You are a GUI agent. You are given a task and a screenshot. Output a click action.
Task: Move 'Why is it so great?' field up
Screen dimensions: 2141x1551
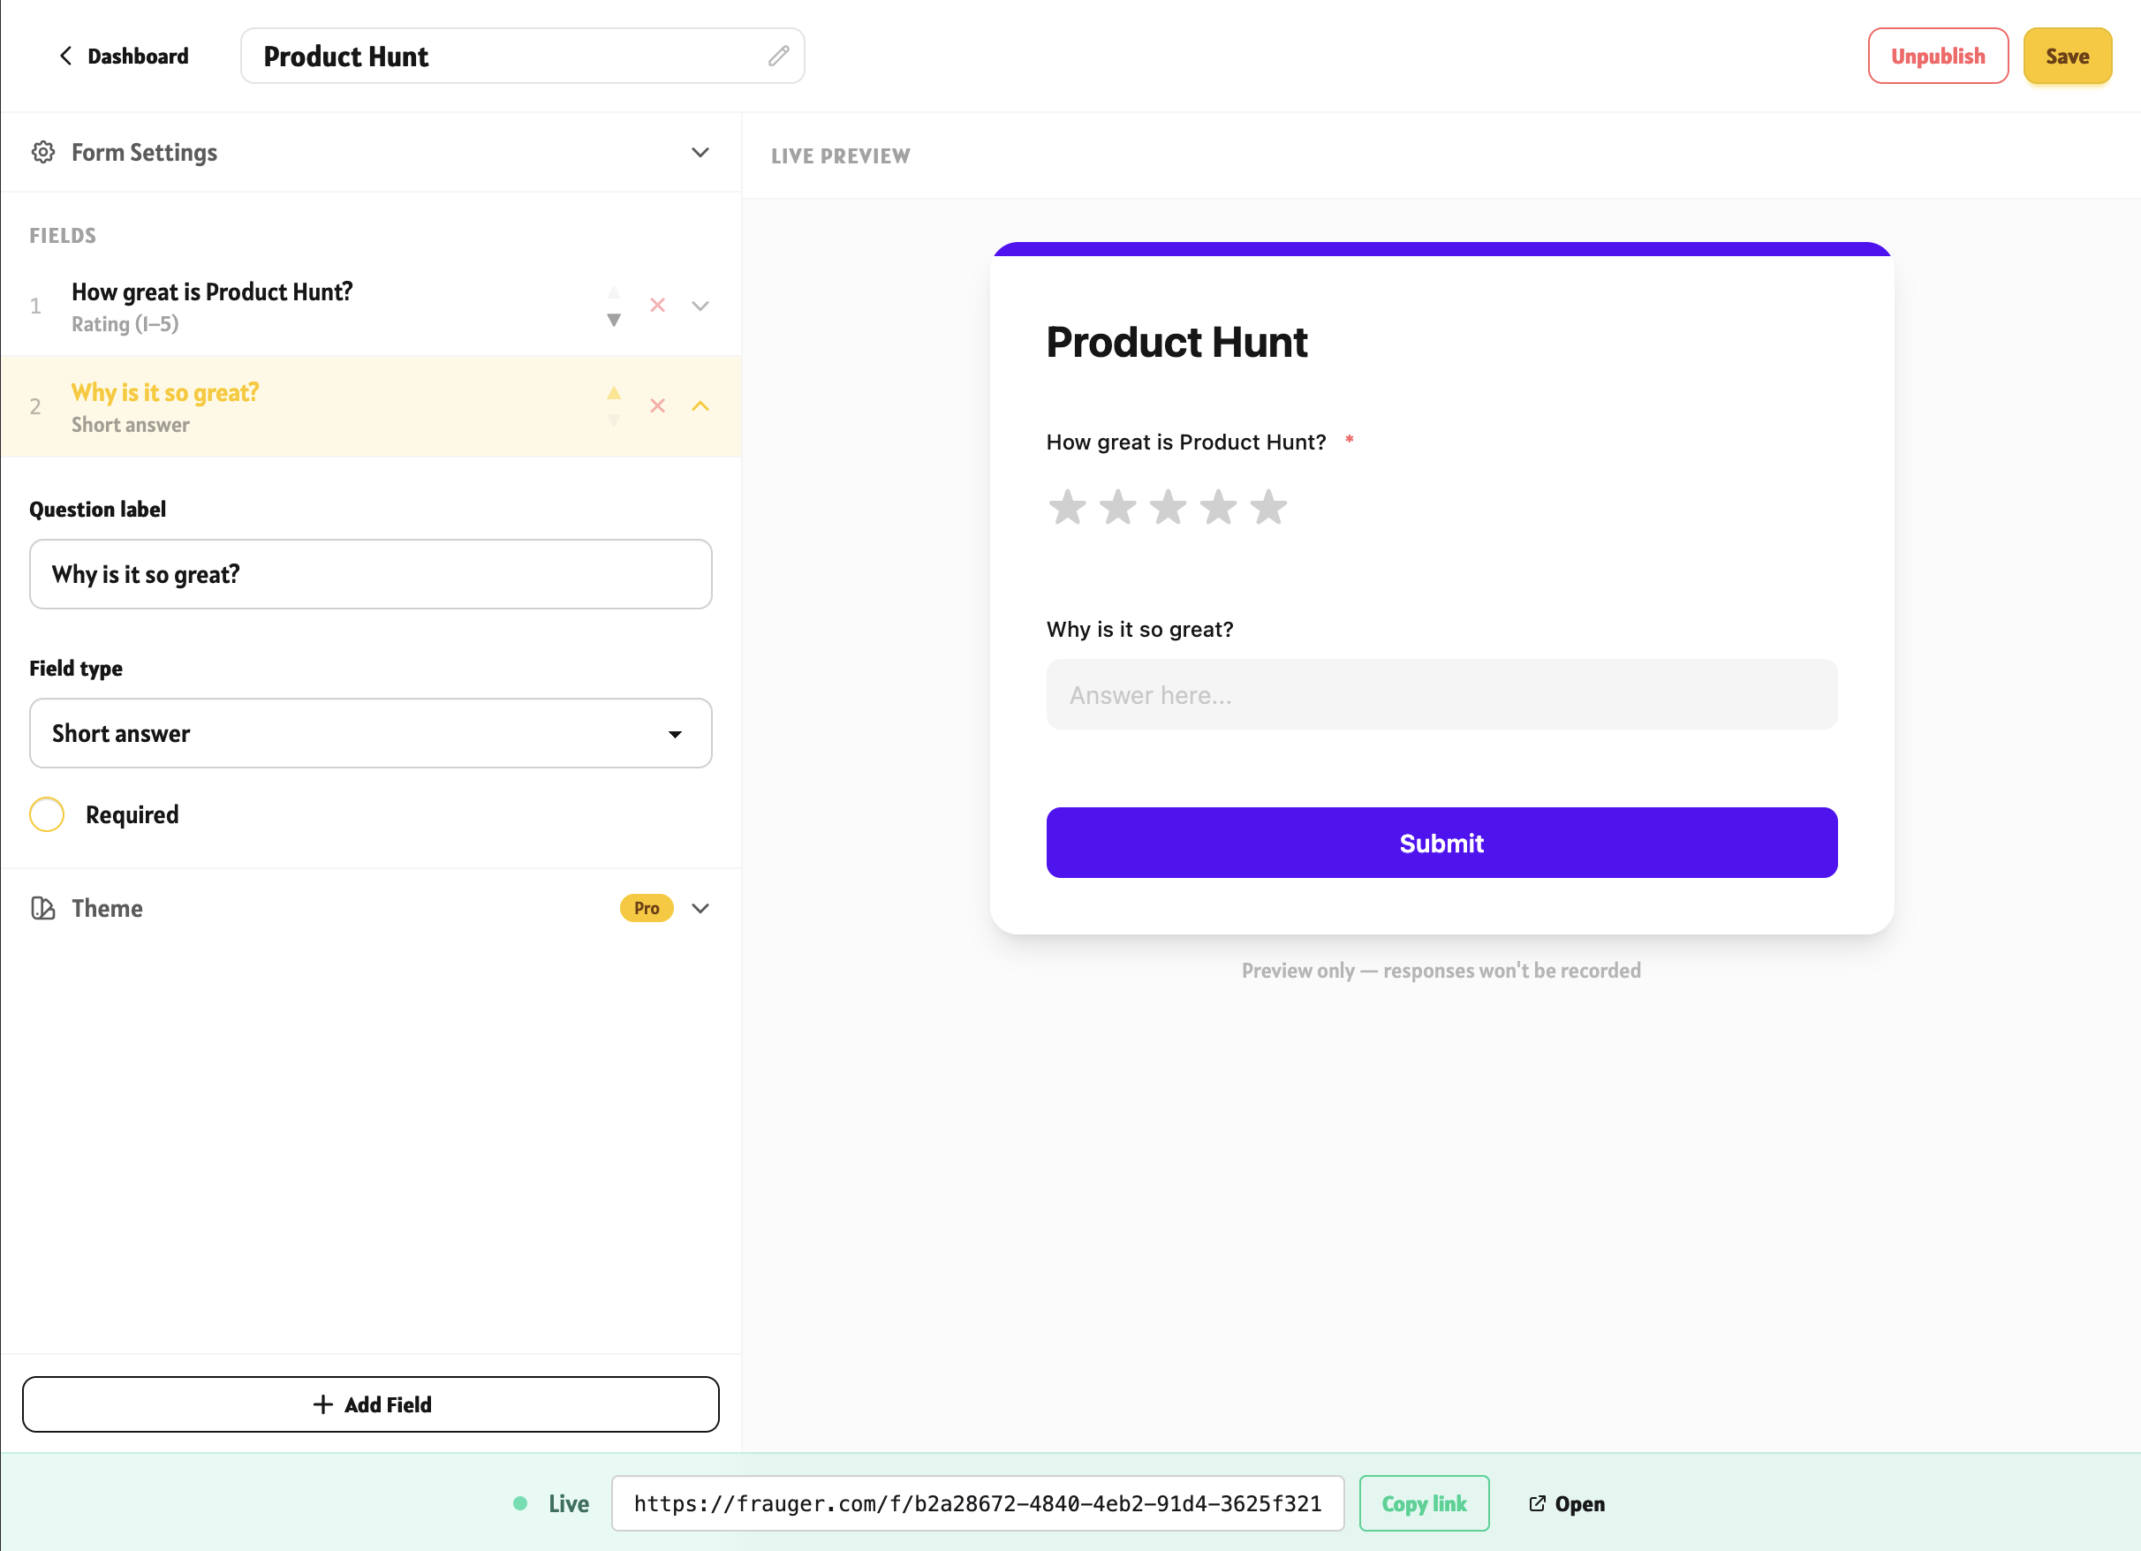point(614,393)
